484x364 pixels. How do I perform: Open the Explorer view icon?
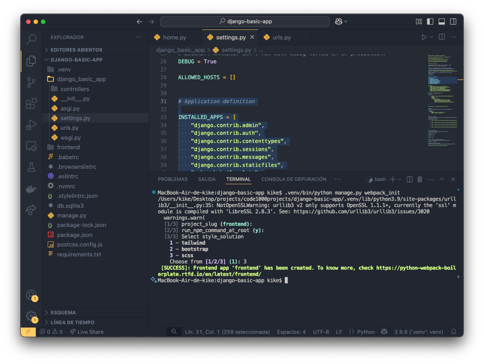coord(31,61)
